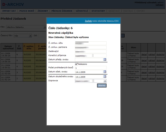166x132 pixels.
Task: Open dodejka link for request 2
Action: 160,79
